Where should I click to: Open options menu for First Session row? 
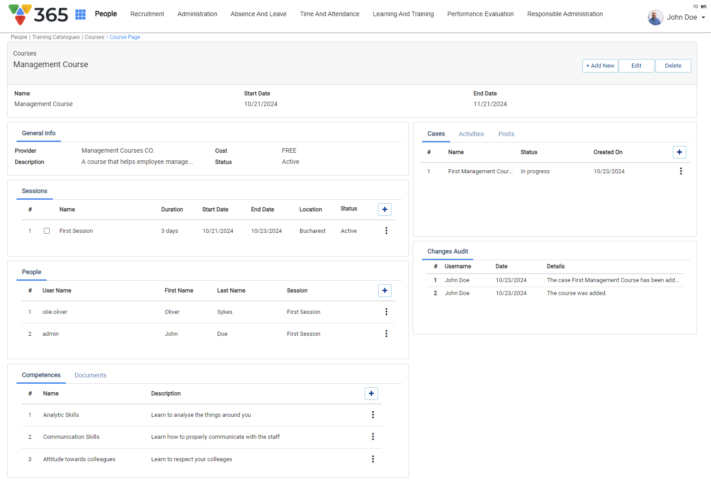[x=386, y=231]
